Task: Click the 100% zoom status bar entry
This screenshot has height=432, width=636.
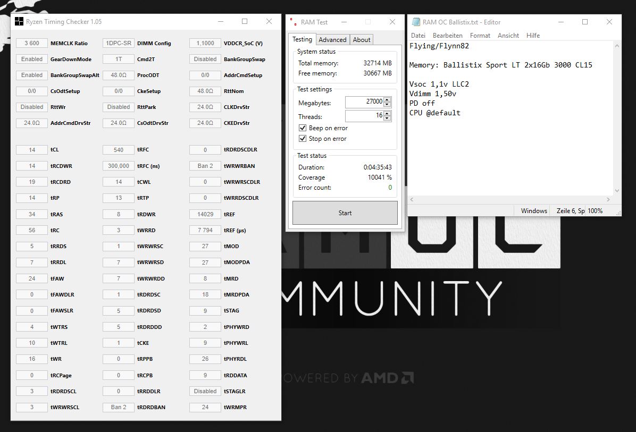Action: 595,211
